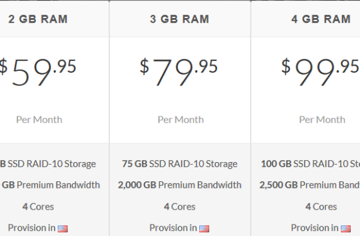Viewport: 360px width, 236px height.
Task: Click the $59.95 price
Action: [38, 72]
